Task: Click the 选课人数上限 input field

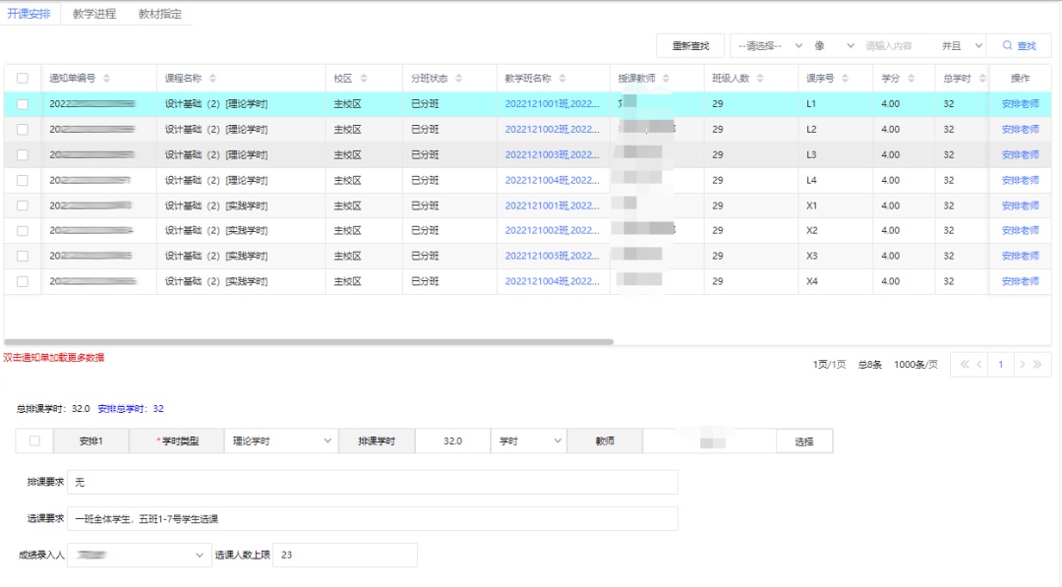Action: pos(344,556)
